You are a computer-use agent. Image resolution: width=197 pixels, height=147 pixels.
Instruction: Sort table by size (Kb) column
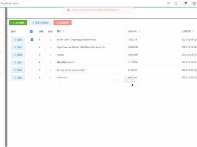coord(139,31)
